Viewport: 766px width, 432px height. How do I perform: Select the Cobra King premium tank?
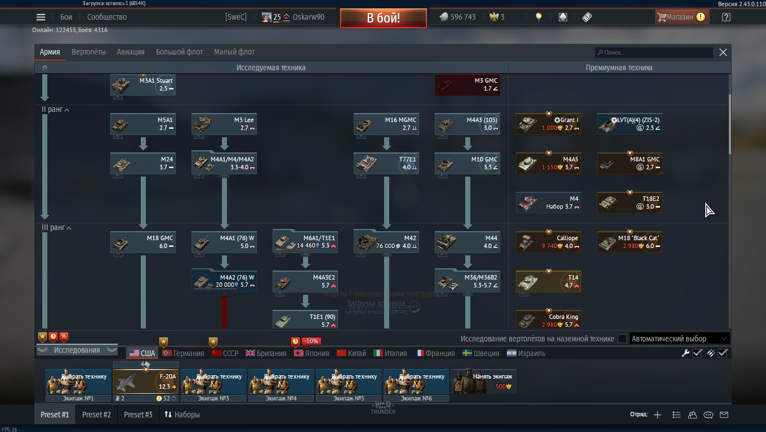(x=549, y=319)
